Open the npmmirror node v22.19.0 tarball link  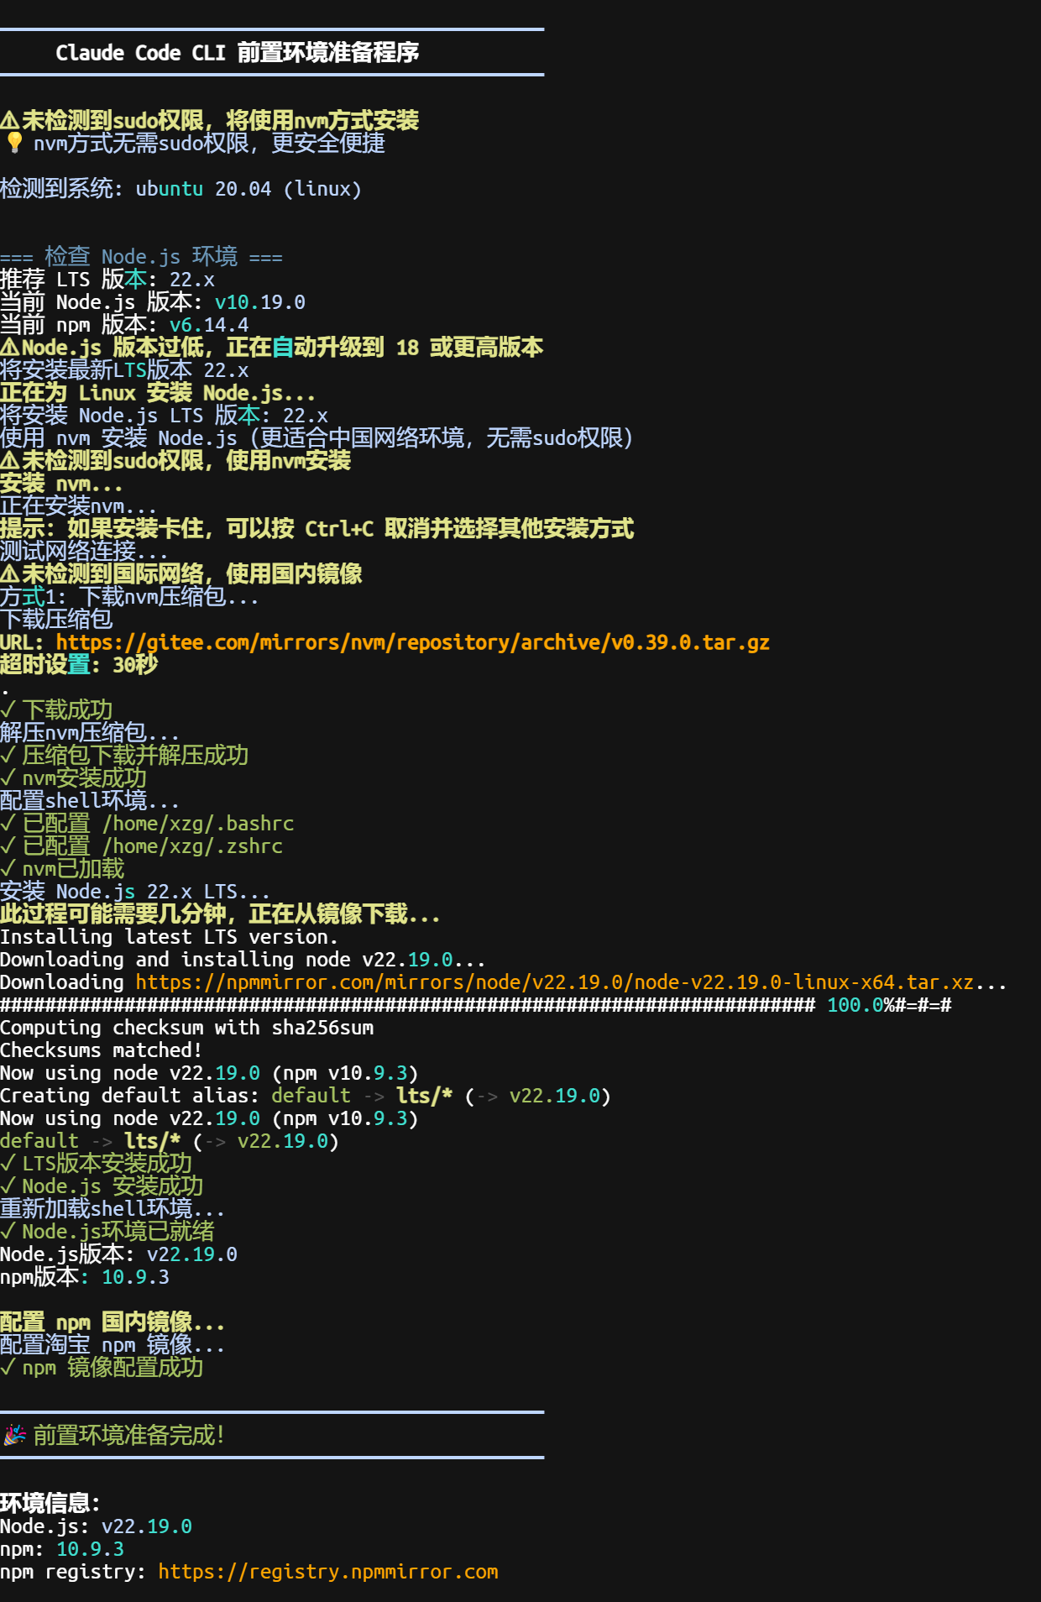(555, 982)
